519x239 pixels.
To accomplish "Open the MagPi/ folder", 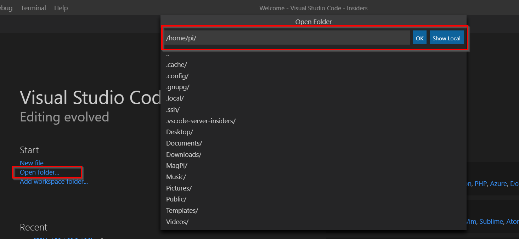I will 176,165.
